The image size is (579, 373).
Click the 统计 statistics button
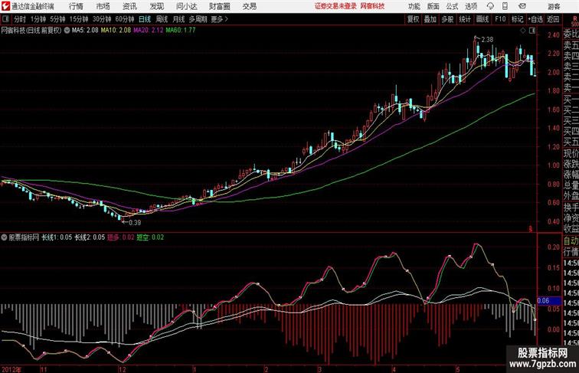(x=465, y=19)
